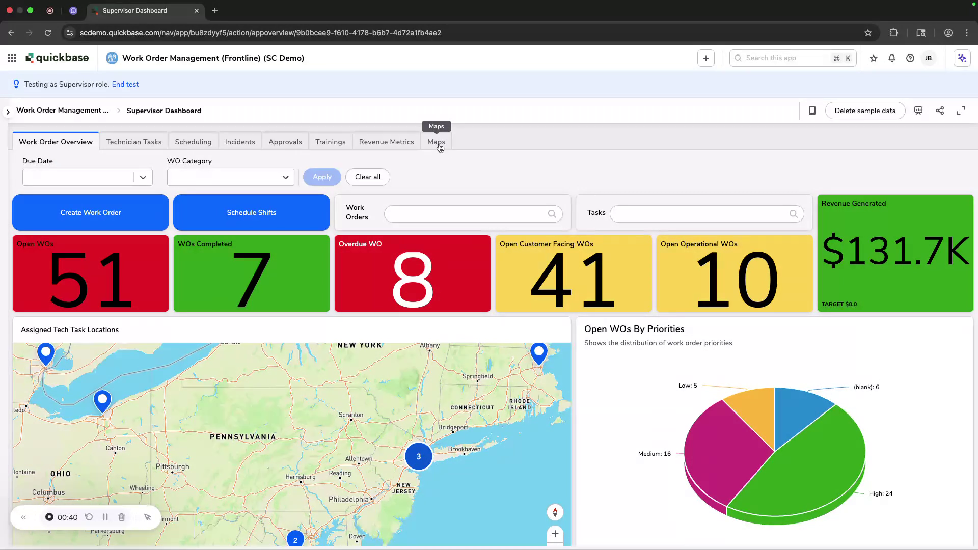Screen dimensions: 978x550
Task: Expand the WO Category dropdown
Action: (x=285, y=177)
